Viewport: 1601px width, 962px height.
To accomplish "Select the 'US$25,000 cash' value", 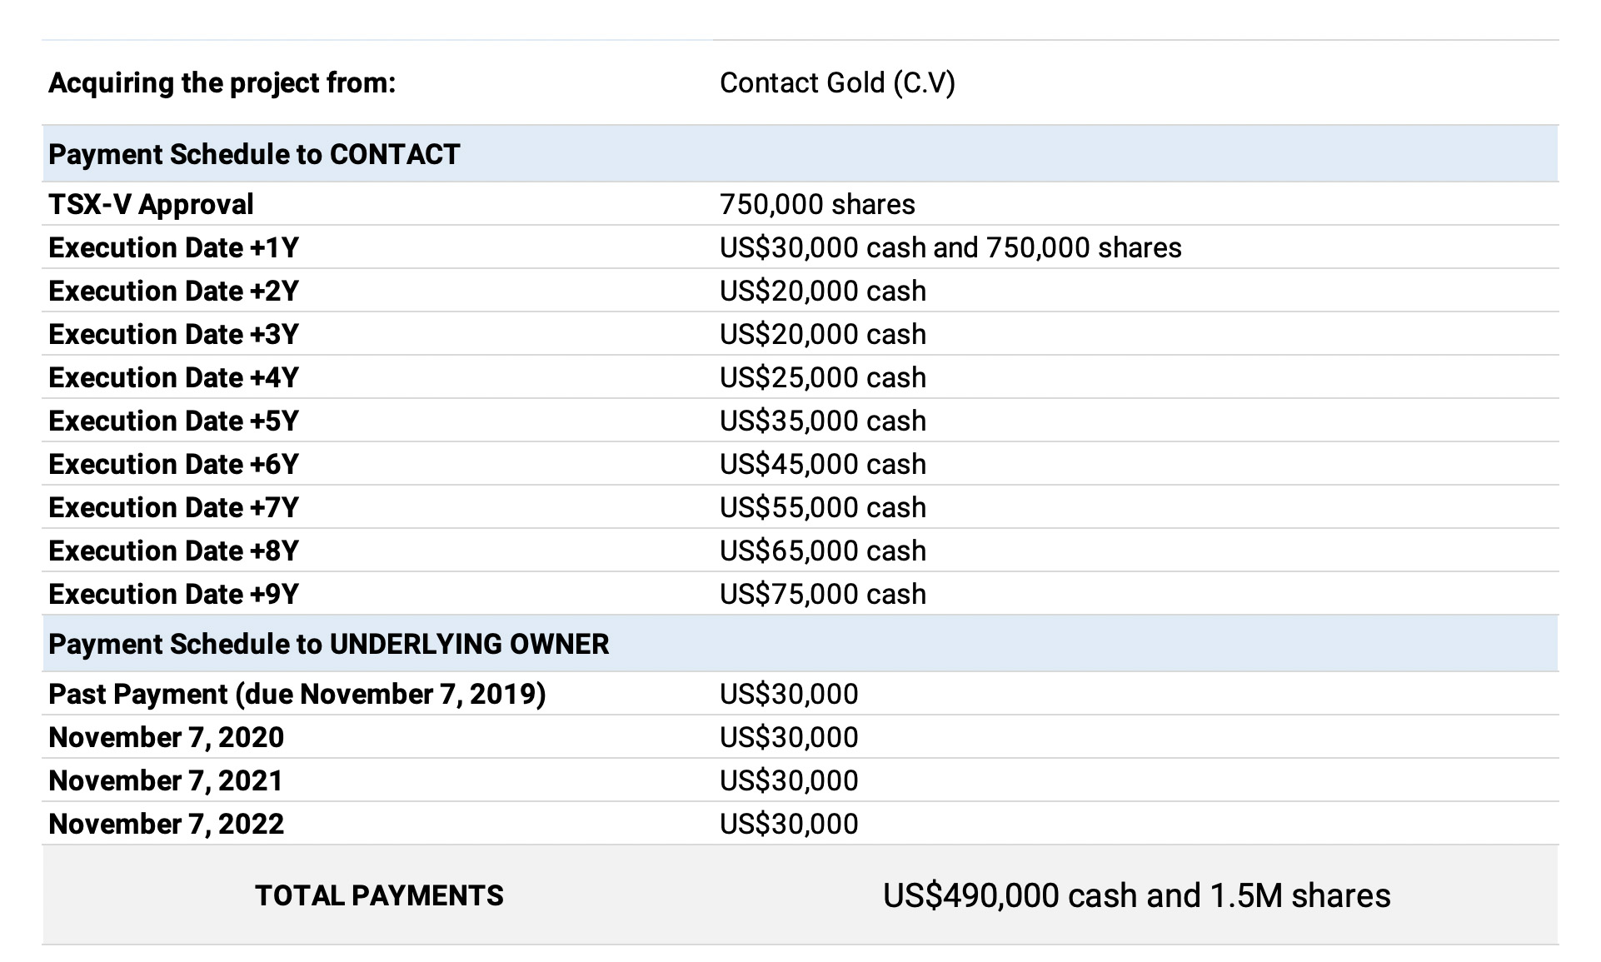I will 822,378.
